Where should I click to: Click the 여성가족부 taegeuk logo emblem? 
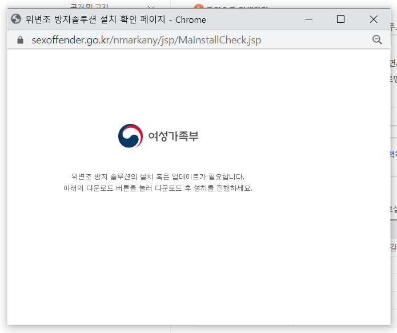coord(130,136)
